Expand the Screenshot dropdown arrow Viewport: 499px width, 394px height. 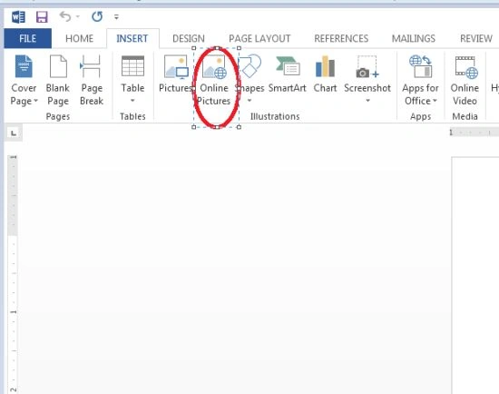click(367, 101)
